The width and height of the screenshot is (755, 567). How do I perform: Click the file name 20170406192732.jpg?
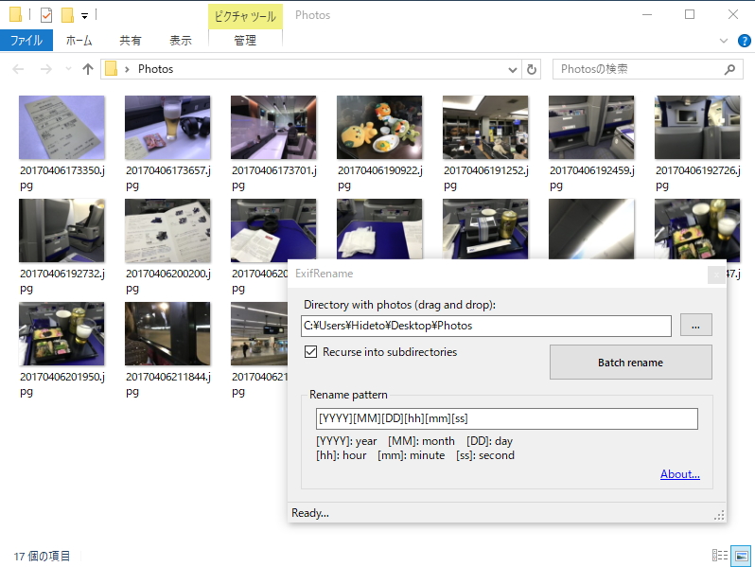[62, 281]
